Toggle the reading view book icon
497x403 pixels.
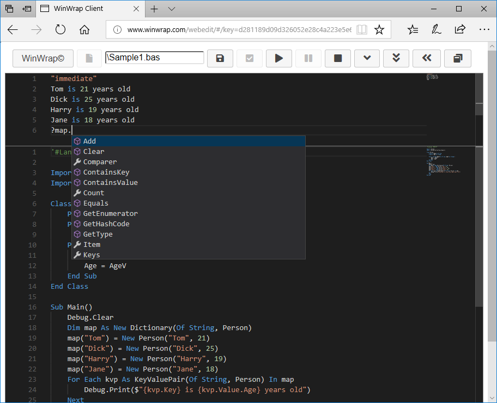(361, 29)
